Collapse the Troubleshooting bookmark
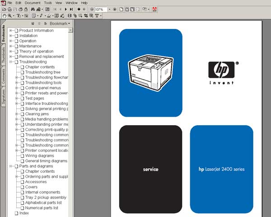The height and width of the screenshot is (217, 271). [x=11, y=62]
